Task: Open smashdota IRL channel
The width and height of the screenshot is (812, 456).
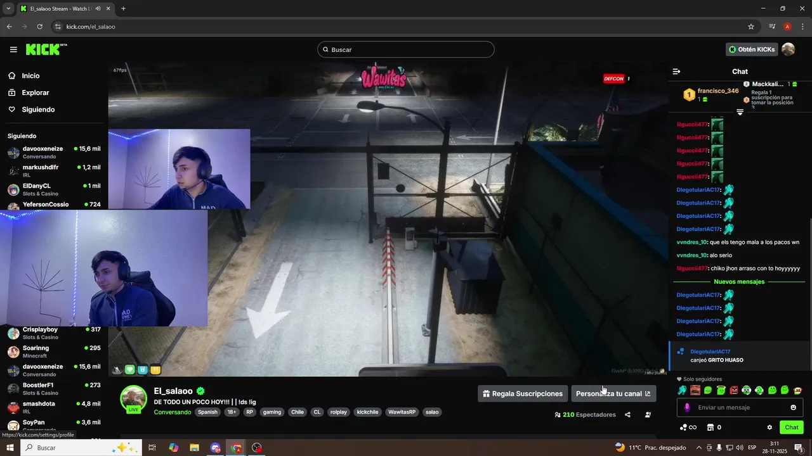Action: click(x=54, y=407)
